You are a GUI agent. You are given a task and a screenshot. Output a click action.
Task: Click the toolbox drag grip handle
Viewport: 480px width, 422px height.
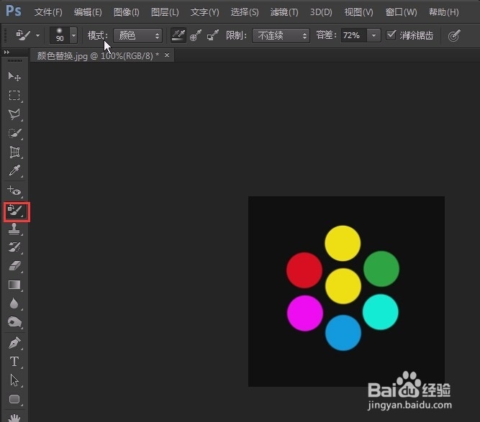[14, 61]
